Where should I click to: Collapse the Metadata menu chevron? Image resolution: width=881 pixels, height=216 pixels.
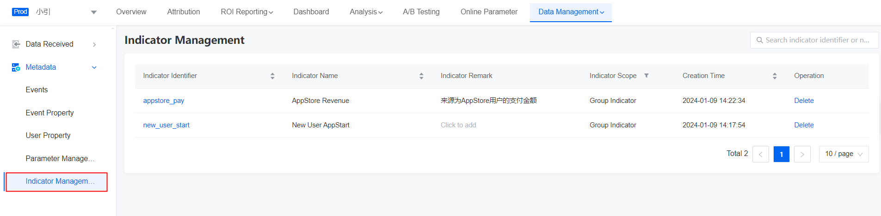[x=94, y=67]
